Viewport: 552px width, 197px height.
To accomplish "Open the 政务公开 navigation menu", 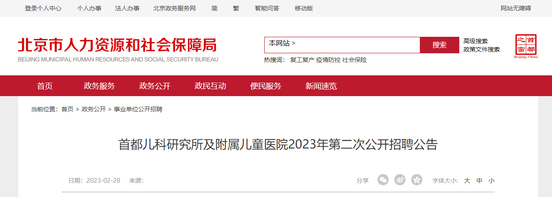I will coord(155,86).
